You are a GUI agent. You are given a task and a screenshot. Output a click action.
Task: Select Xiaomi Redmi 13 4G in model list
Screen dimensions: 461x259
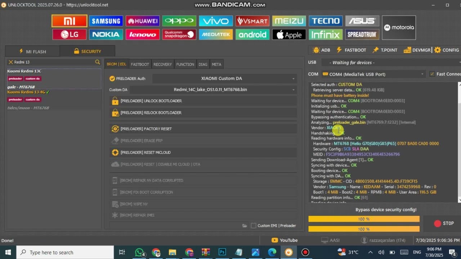[54, 100]
